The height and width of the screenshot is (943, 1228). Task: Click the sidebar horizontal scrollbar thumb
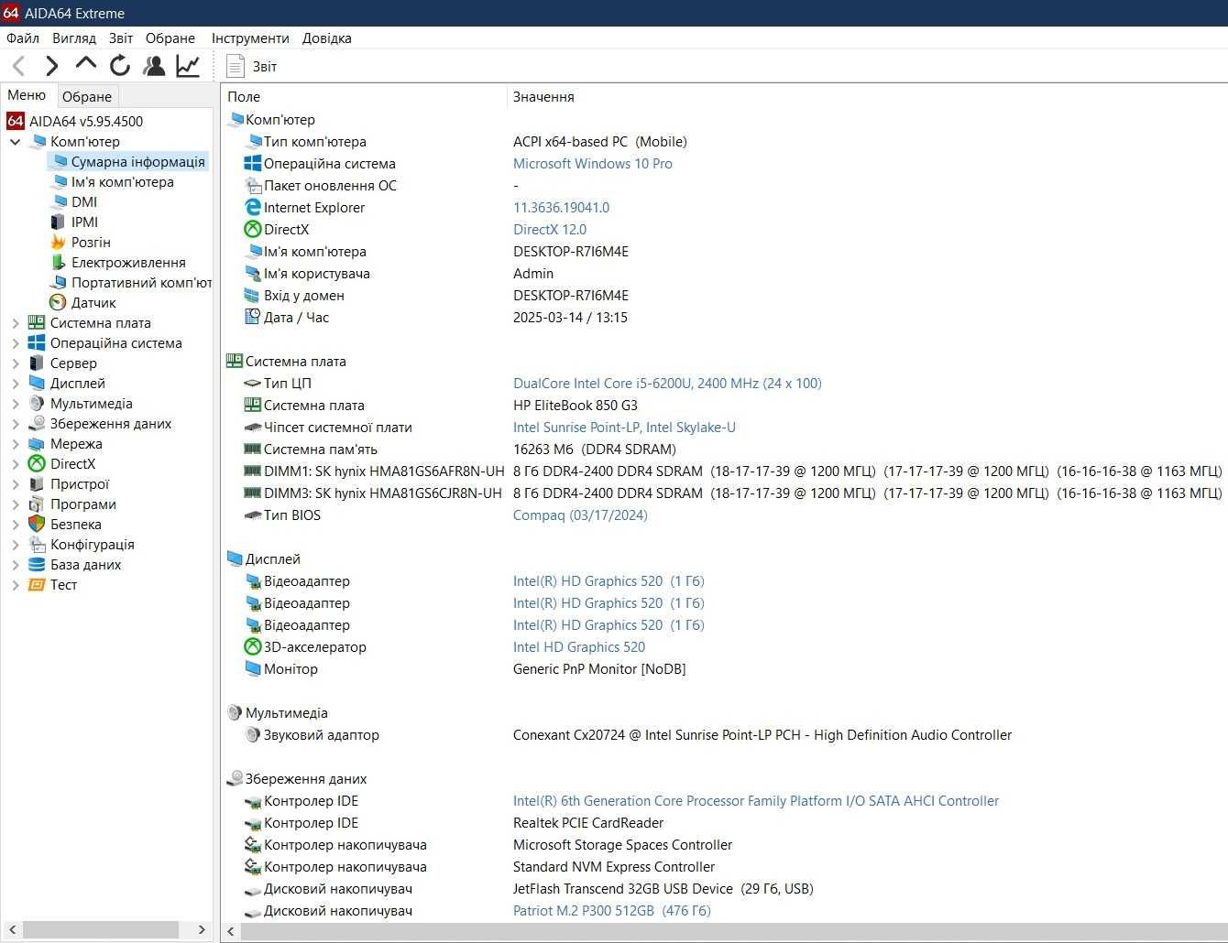[101, 930]
